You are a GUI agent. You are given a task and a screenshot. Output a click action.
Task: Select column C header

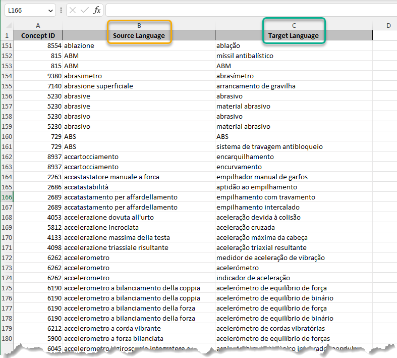point(294,25)
